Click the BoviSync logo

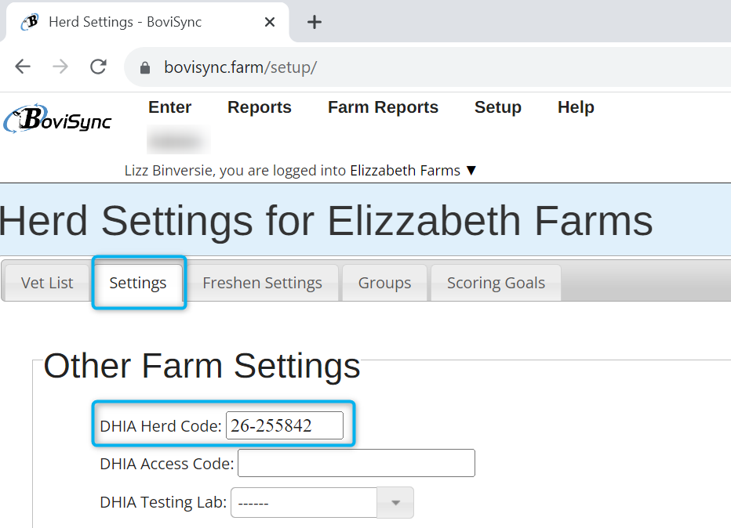[x=57, y=119]
